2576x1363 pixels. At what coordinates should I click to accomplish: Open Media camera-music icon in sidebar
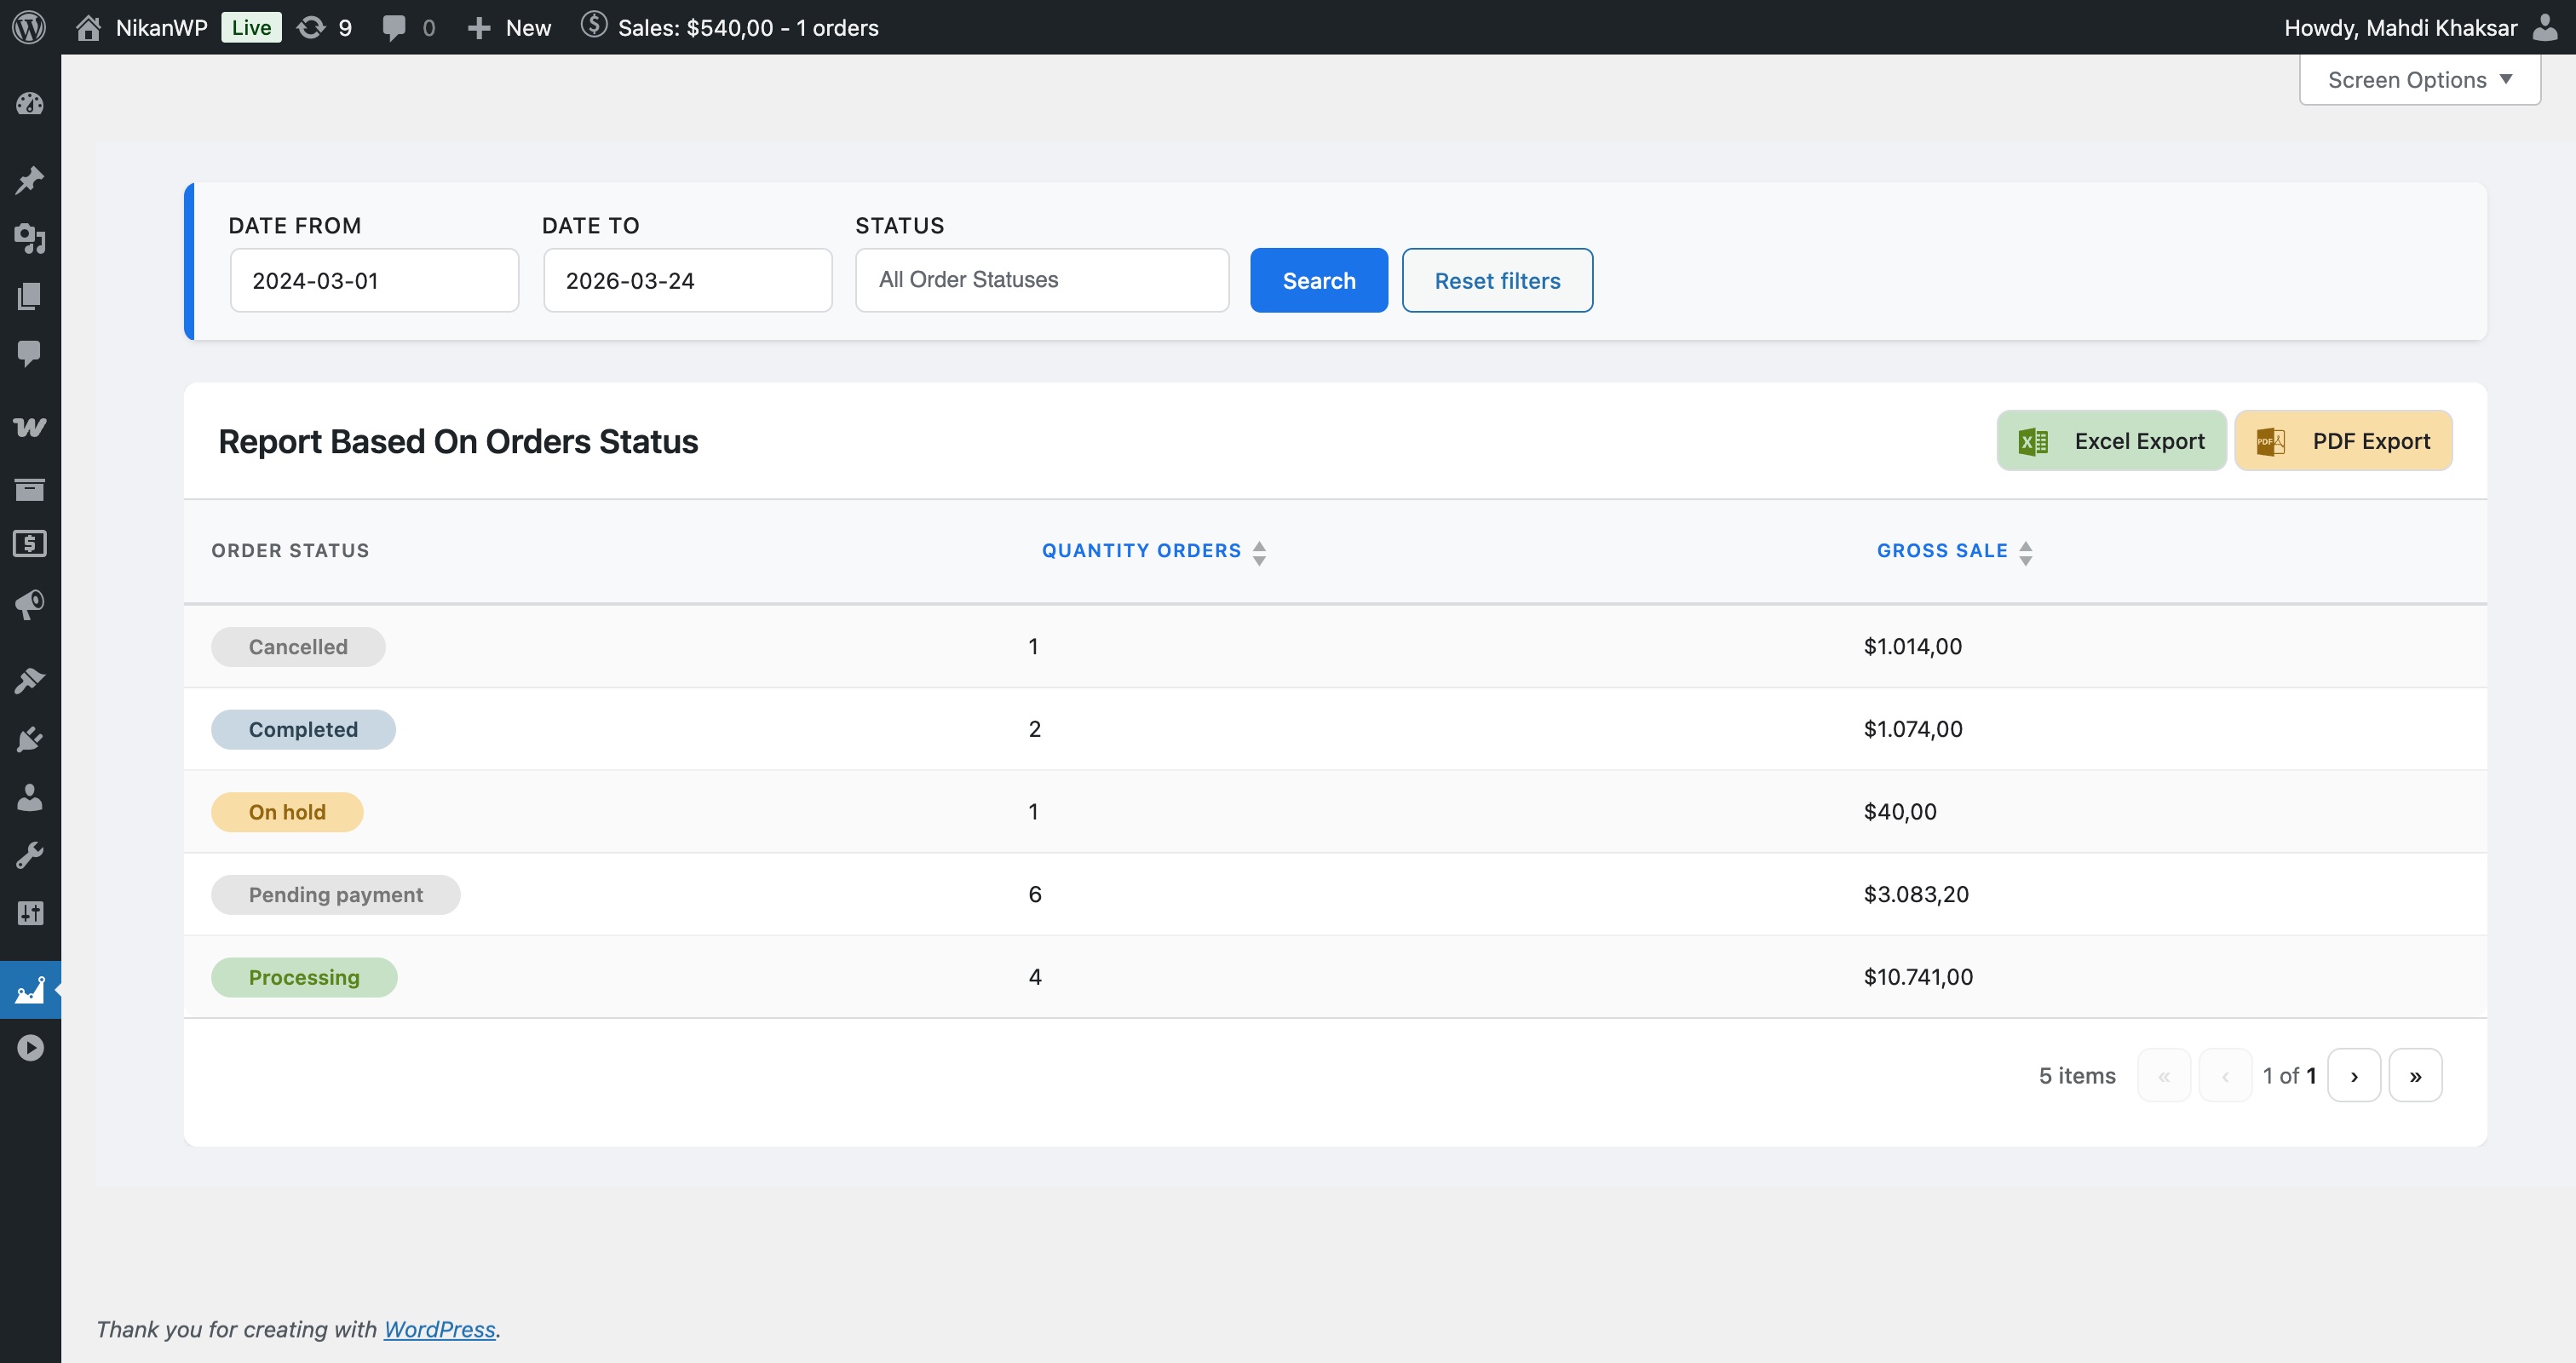click(30, 238)
